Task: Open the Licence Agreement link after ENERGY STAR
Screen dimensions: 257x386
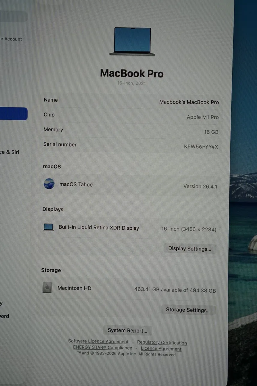Action: [x=161, y=349]
